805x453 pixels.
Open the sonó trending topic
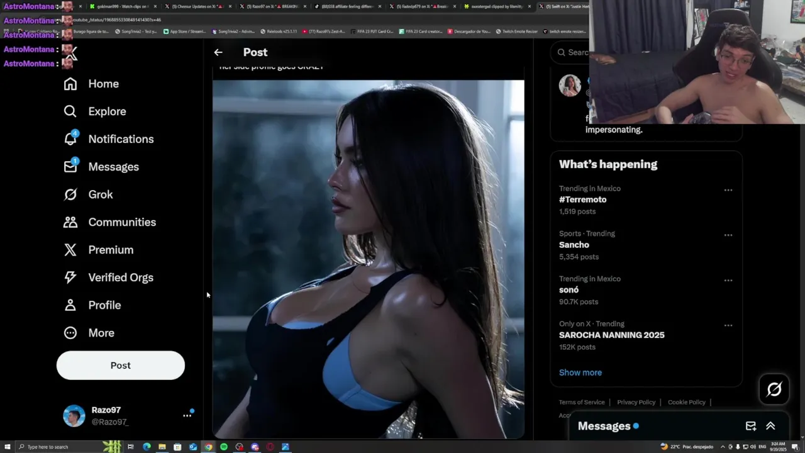point(569,290)
